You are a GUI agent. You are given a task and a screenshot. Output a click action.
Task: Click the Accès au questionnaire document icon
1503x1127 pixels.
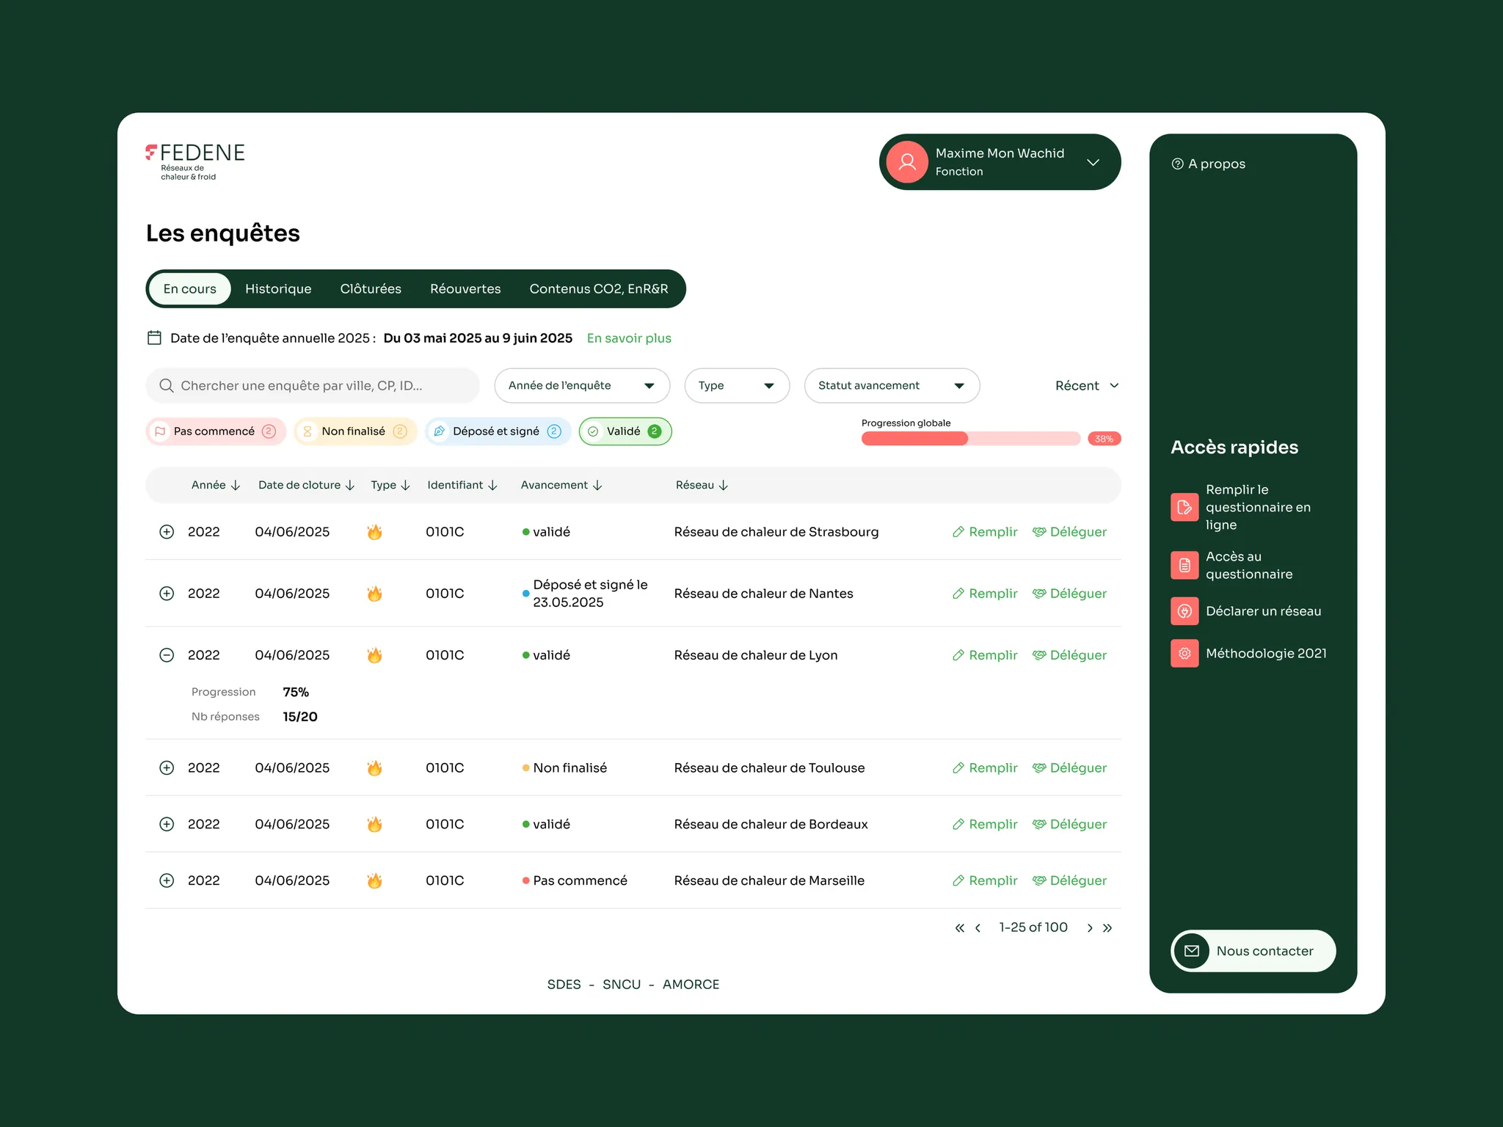point(1184,565)
